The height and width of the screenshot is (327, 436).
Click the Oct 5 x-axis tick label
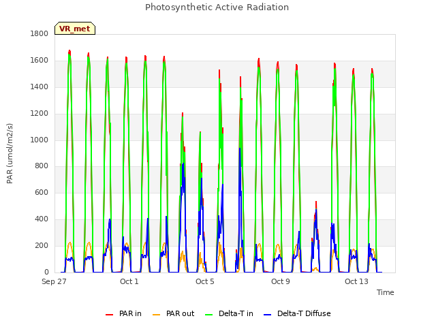pyautogui.click(x=205, y=281)
